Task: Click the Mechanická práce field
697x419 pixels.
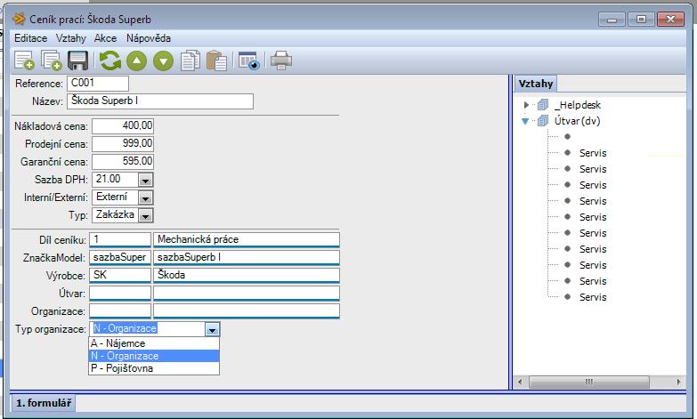Action: point(247,239)
